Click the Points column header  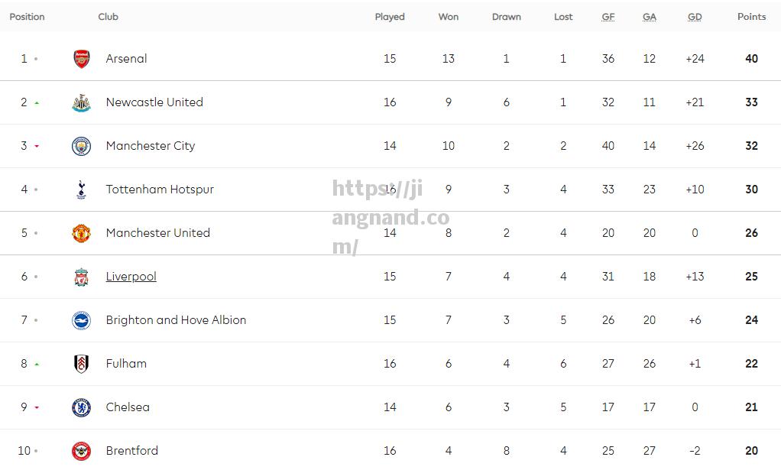(751, 16)
